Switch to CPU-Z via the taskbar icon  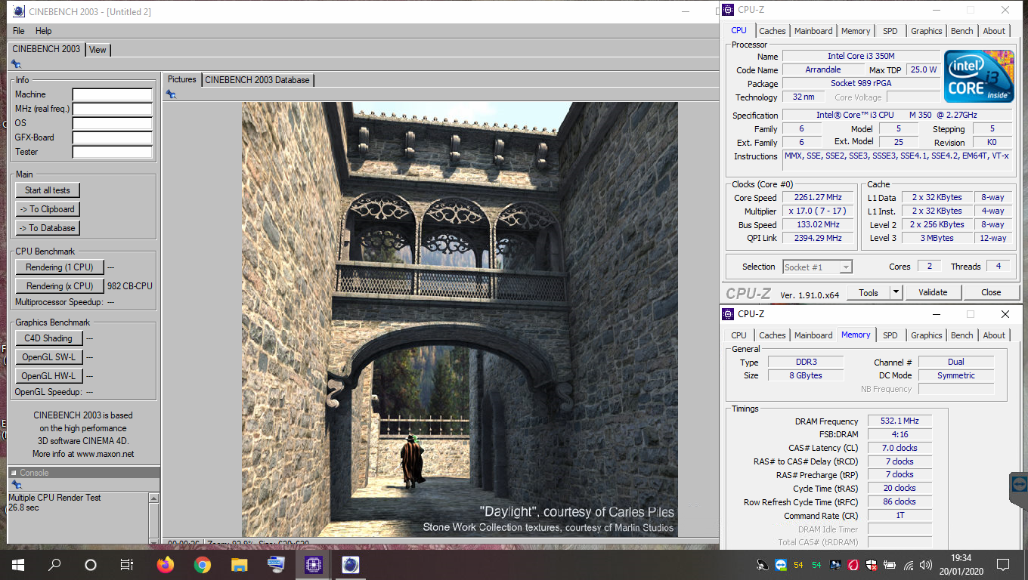313,564
